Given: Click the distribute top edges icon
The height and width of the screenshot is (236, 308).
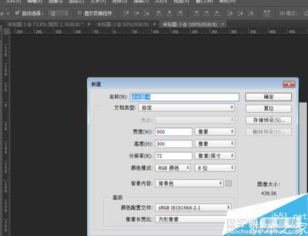Looking at the screenshot, I should coord(197,14).
